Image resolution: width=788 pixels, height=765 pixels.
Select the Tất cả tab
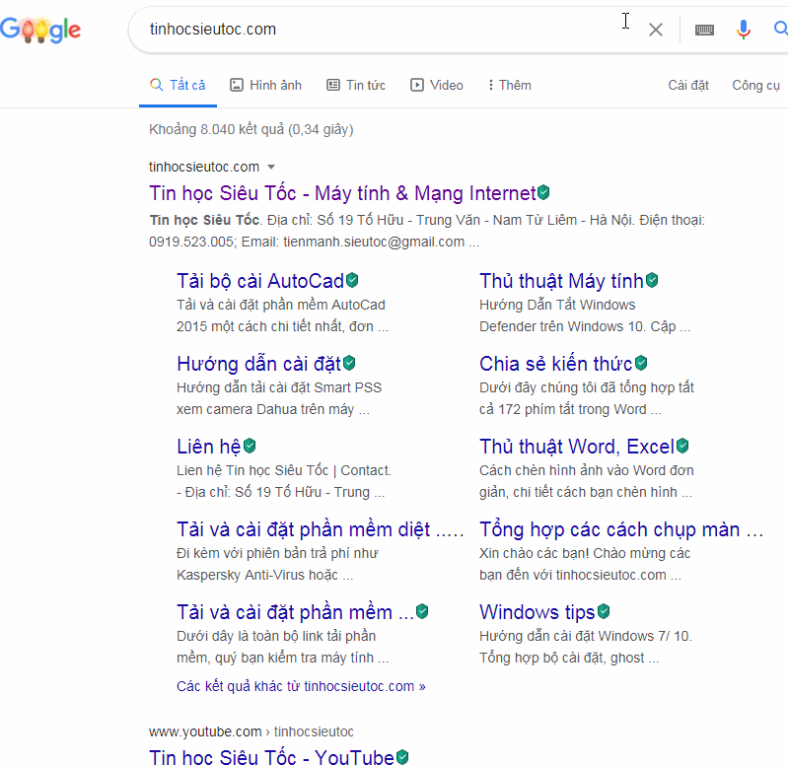[x=178, y=85]
